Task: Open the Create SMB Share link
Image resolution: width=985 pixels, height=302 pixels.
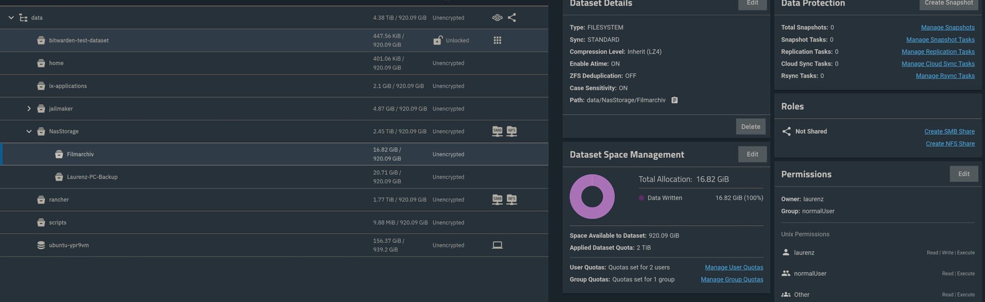Action: [x=949, y=132]
